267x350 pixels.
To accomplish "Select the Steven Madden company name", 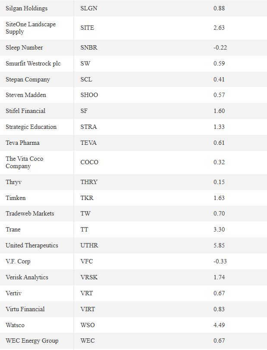I will (26, 95).
